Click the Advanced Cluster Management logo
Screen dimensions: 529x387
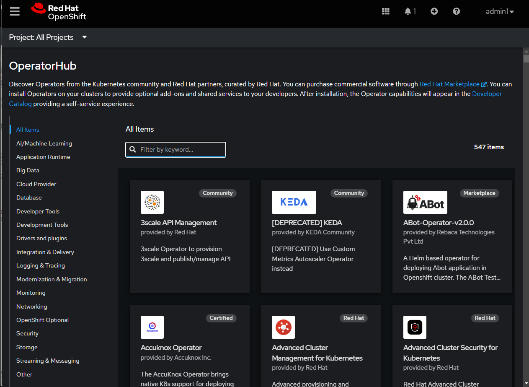pos(284,327)
